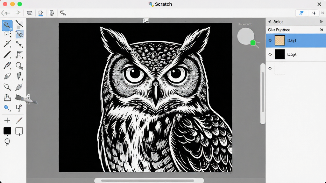Image resolution: width=326 pixels, height=183 pixels.
Task: Collapse the Solot panel with the left triangle
Action: coord(269,22)
